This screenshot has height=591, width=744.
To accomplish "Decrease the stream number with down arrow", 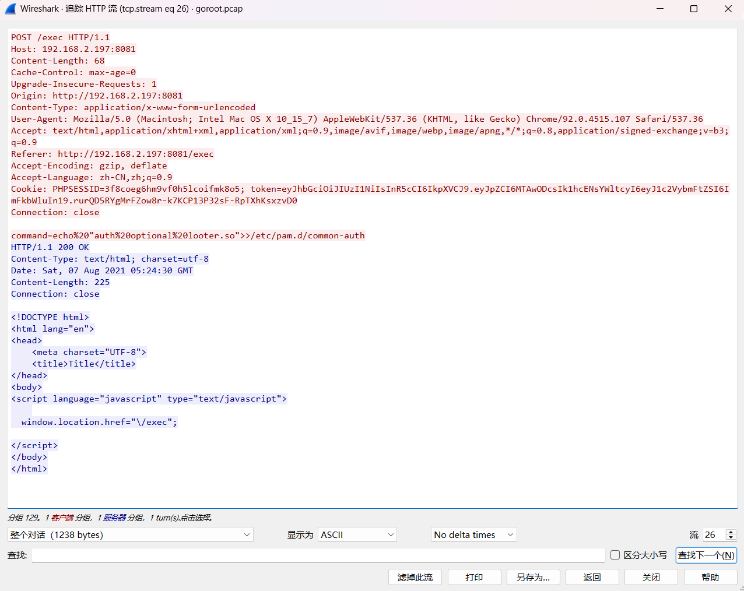I will point(731,537).
